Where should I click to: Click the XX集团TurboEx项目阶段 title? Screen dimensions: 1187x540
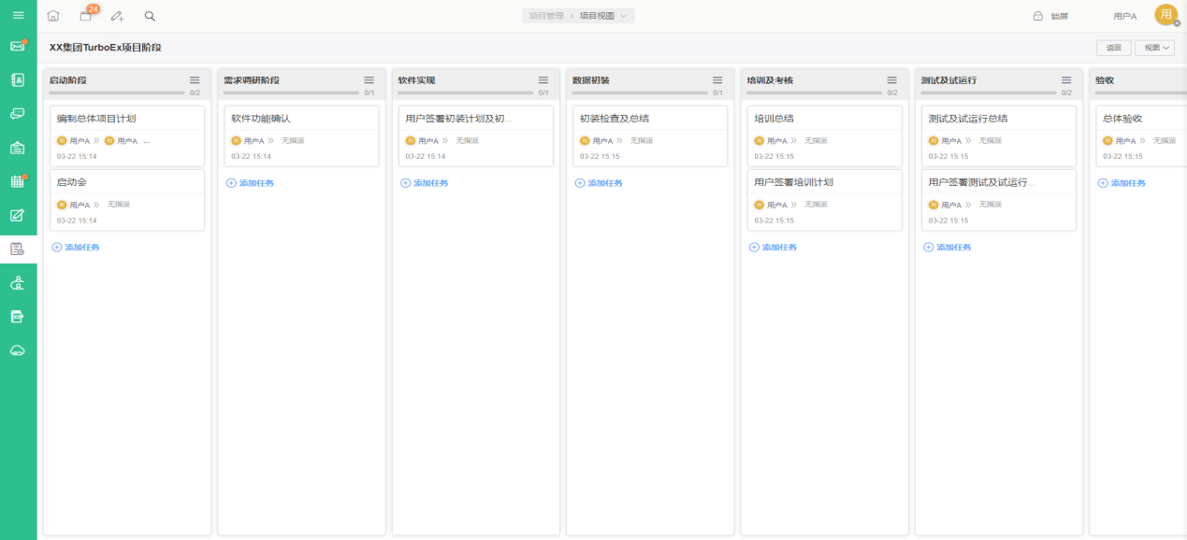point(106,48)
